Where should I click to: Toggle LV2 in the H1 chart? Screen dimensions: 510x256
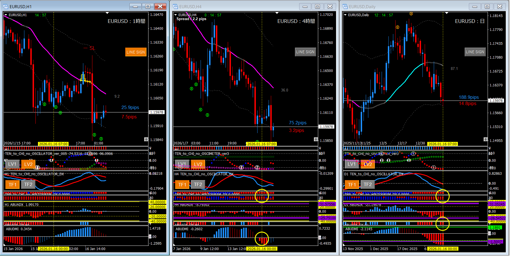pos(28,164)
